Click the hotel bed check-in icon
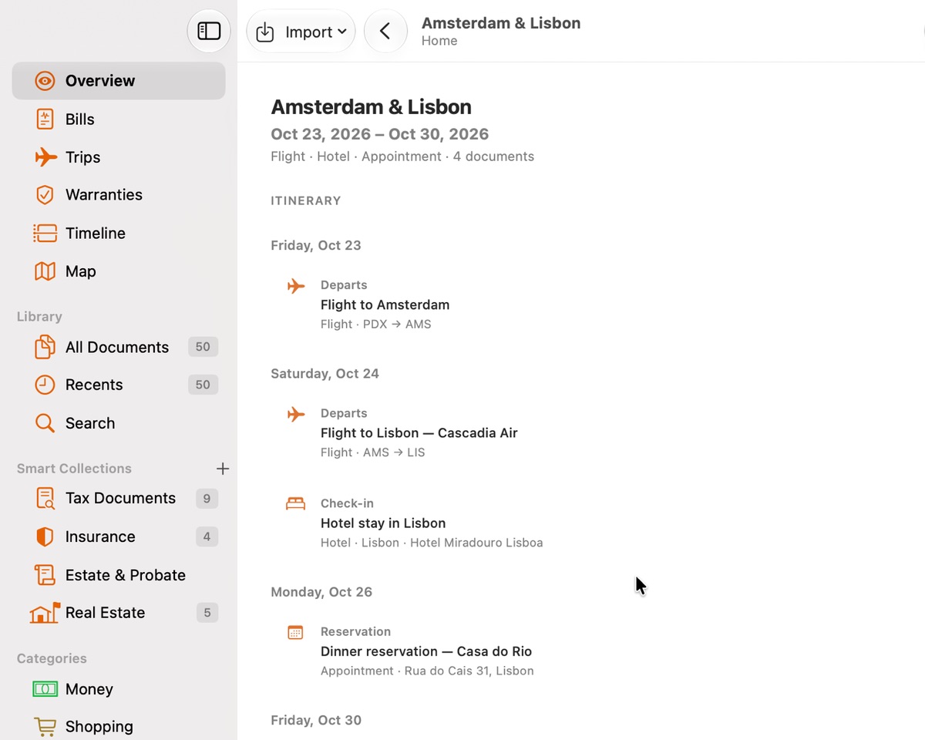 pyautogui.click(x=296, y=504)
